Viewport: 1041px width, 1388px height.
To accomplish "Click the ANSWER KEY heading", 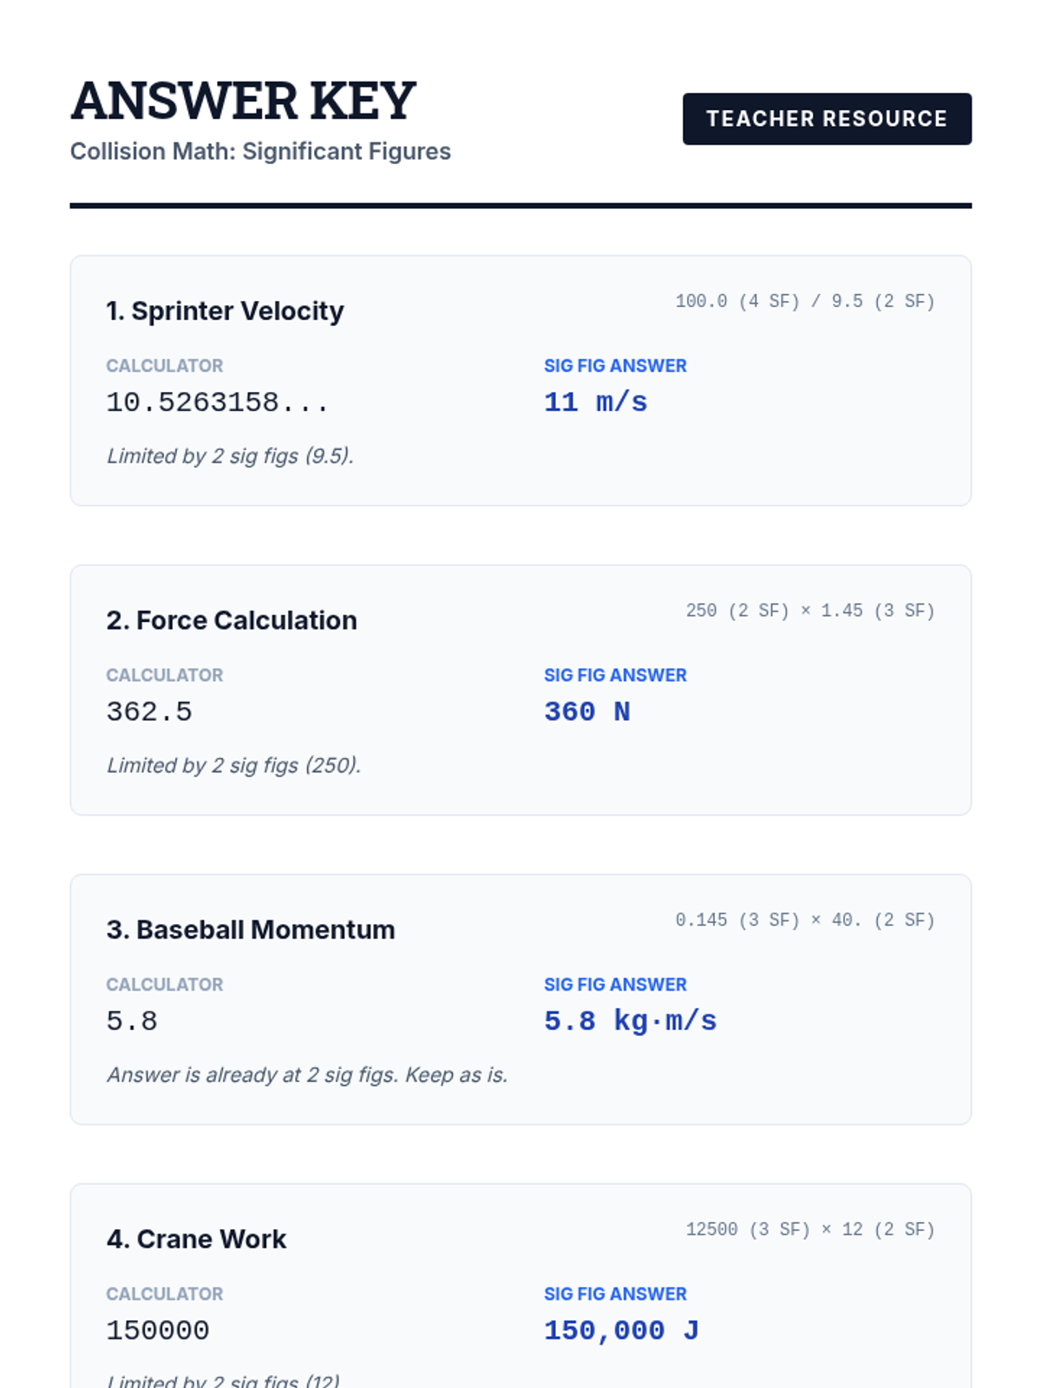I will click(244, 101).
